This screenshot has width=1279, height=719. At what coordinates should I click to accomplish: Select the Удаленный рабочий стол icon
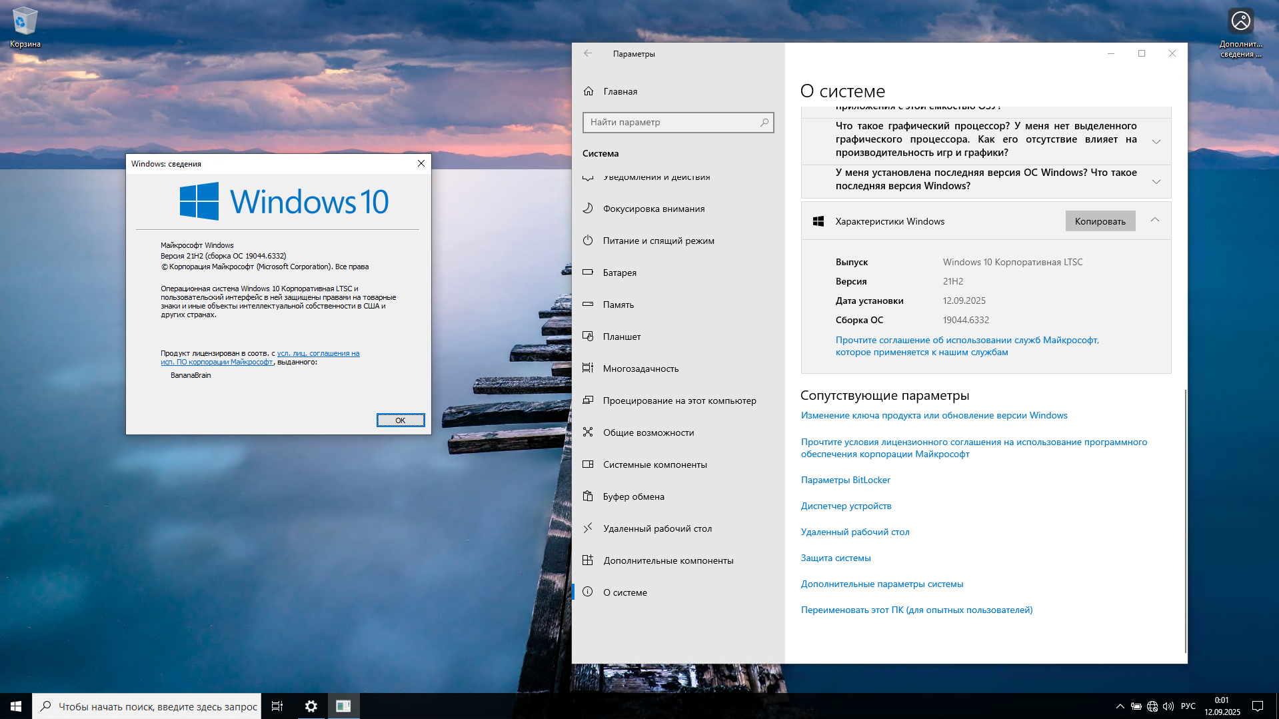pos(588,528)
